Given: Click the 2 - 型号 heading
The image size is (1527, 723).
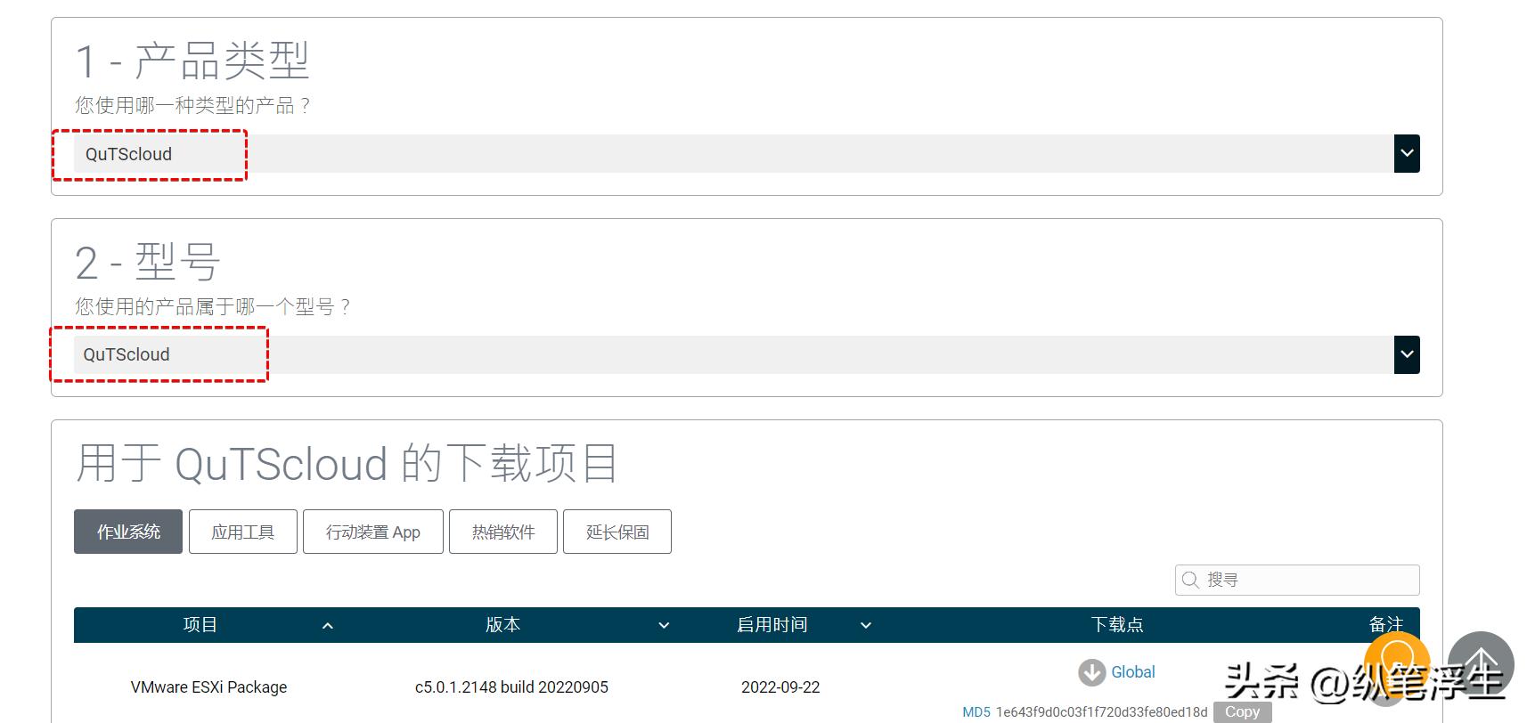Looking at the screenshot, I should click(x=147, y=263).
